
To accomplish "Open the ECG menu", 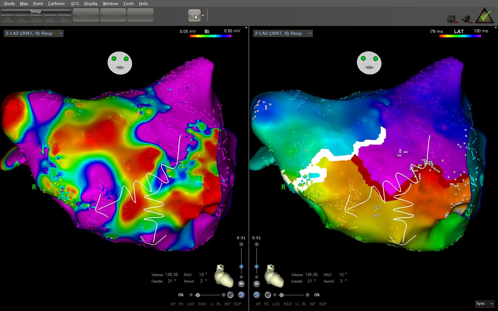I will (75, 4).
